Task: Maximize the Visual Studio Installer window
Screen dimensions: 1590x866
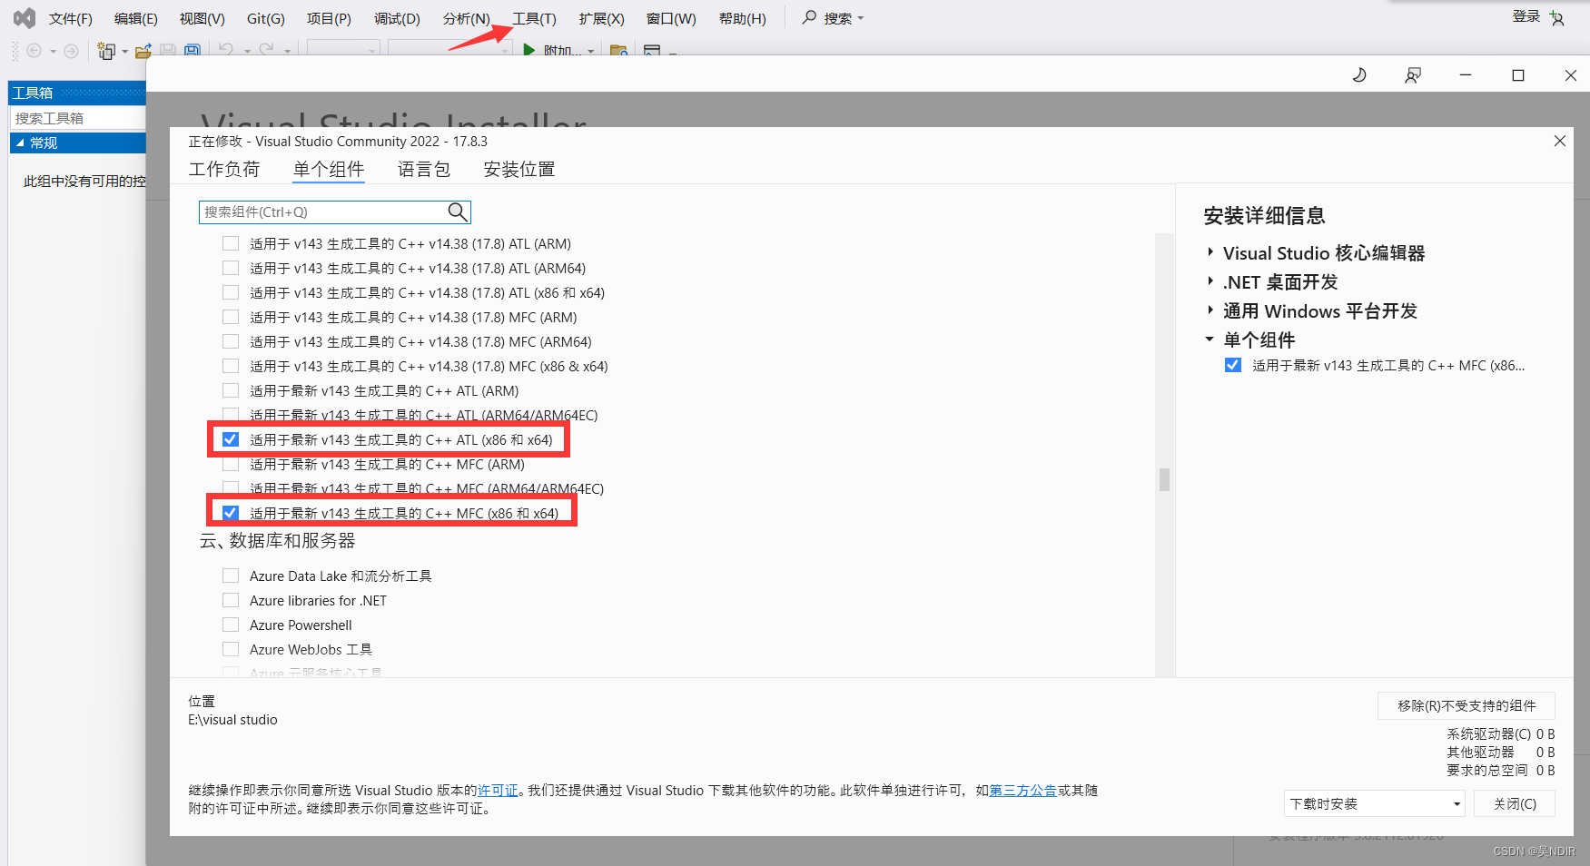Action: click(1518, 75)
